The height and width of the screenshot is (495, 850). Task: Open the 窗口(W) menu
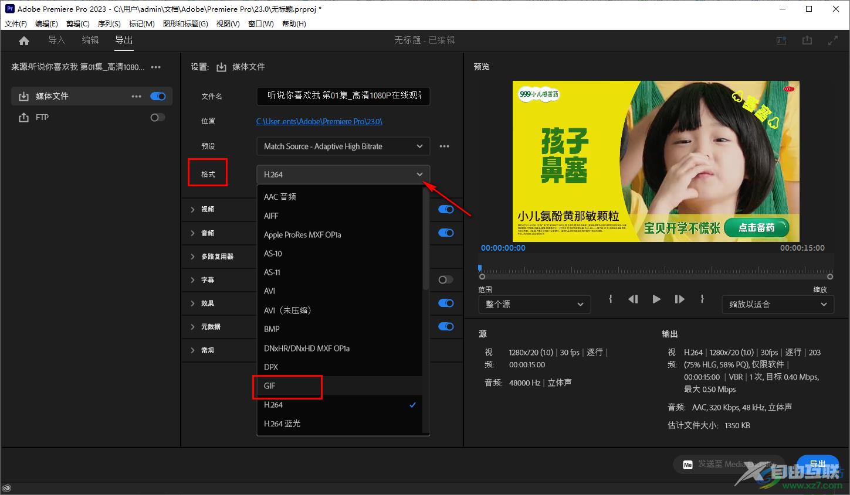click(260, 24)
